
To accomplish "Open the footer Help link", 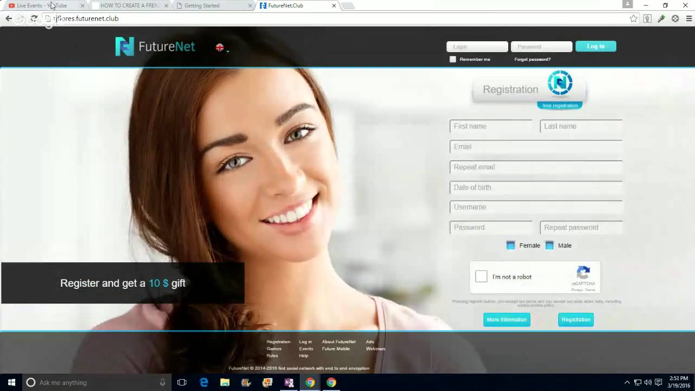I will coord(304,356).
